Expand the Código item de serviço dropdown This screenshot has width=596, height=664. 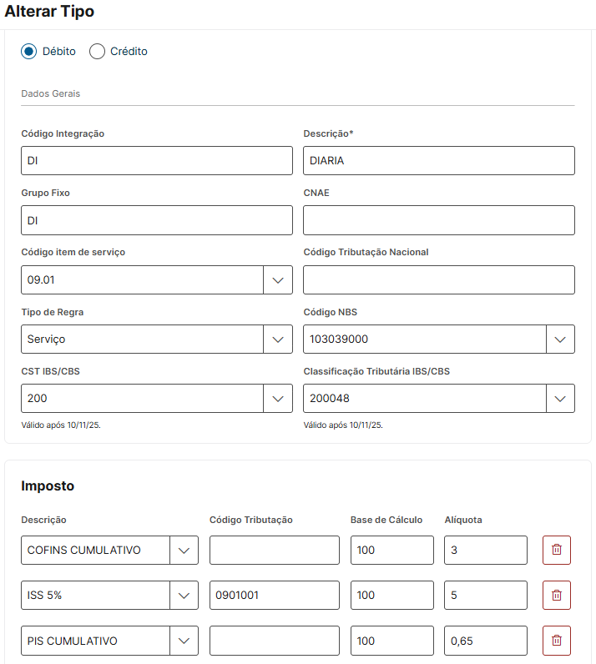[278, 280]
